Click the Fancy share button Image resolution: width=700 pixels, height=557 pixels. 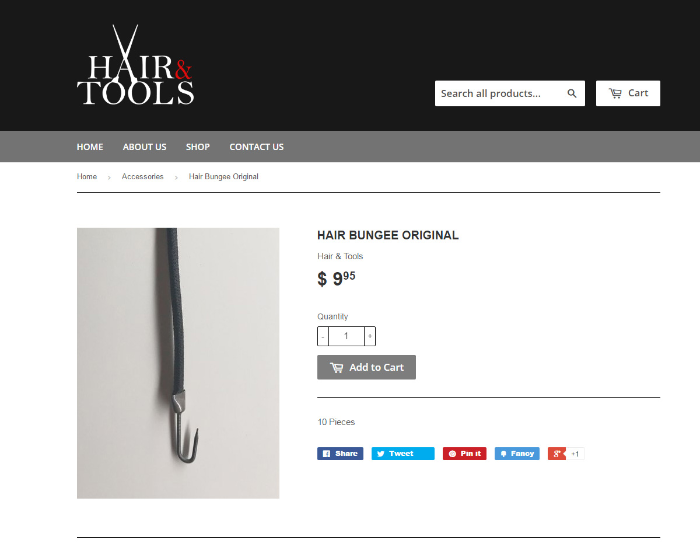[x=517, y=454]
